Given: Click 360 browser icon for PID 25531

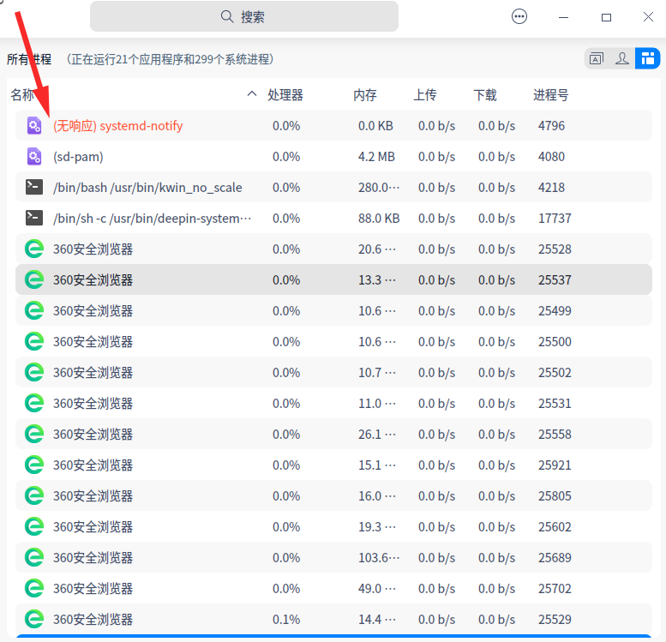Looking at the screenshot, I should point(34,403).
